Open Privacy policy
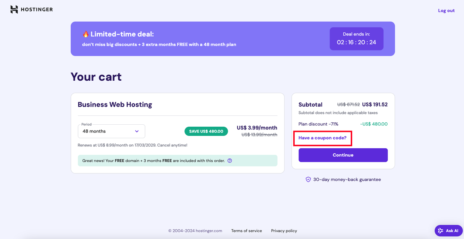The image size is (464, 239). 284,231
